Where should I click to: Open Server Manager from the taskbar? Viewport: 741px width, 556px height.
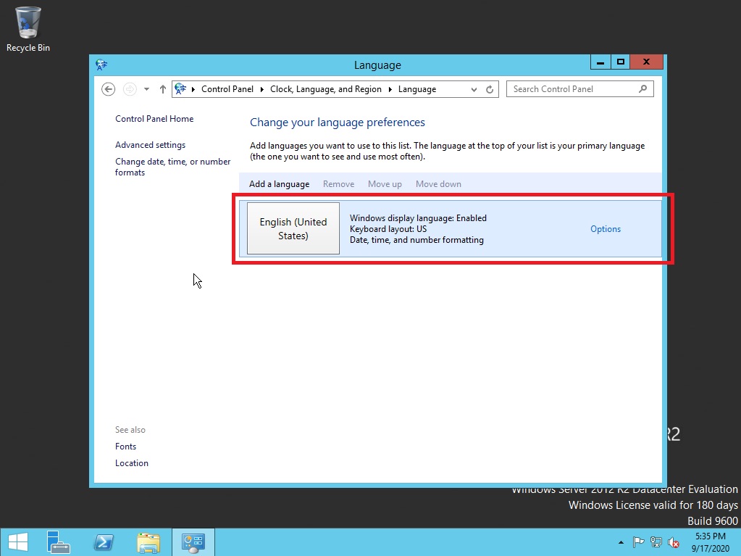tap(58, 542)
